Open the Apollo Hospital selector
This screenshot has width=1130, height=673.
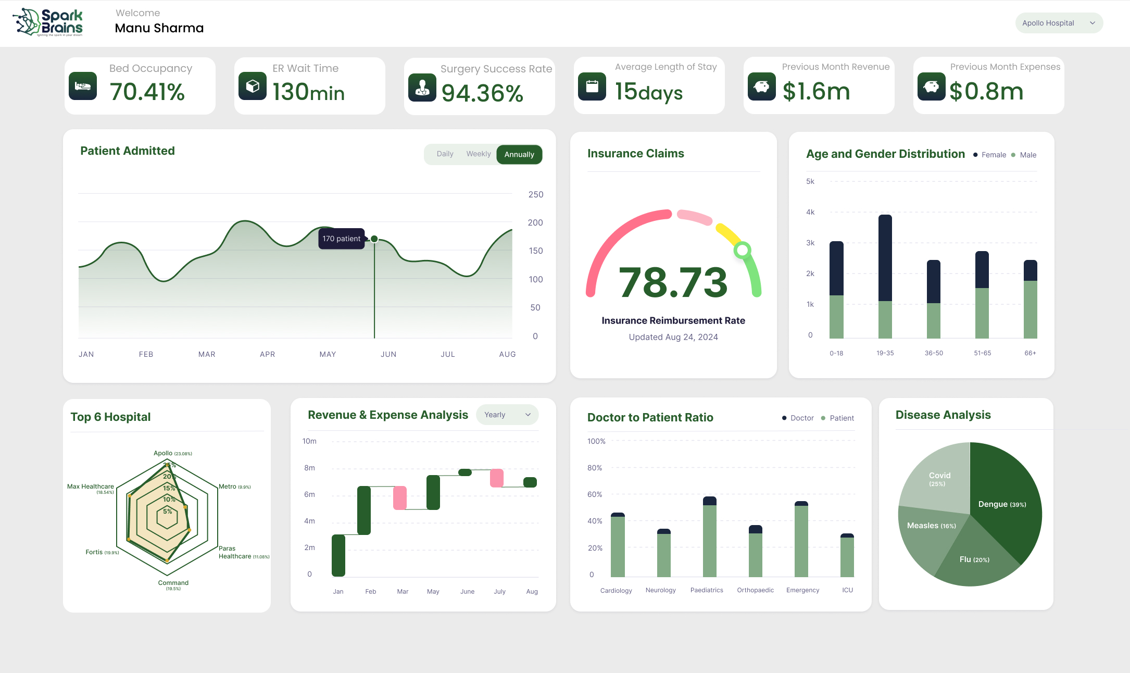[x=1059, y=23]
